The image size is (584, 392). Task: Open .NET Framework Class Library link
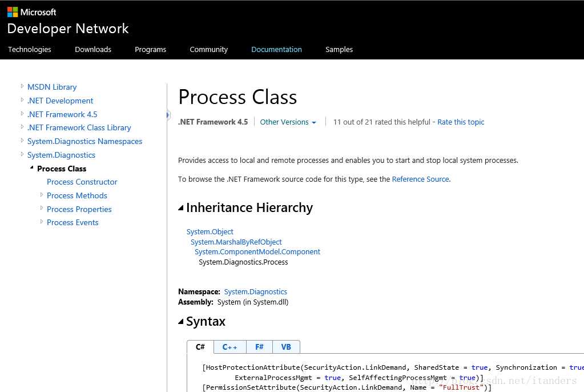coord(79,127)
